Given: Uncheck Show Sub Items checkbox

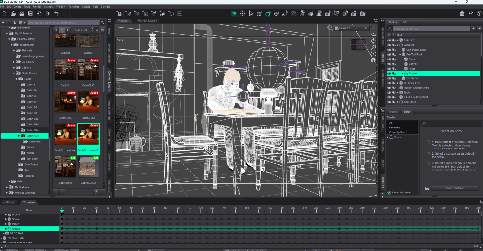Looking at the screenshot, I should point(389,193).
